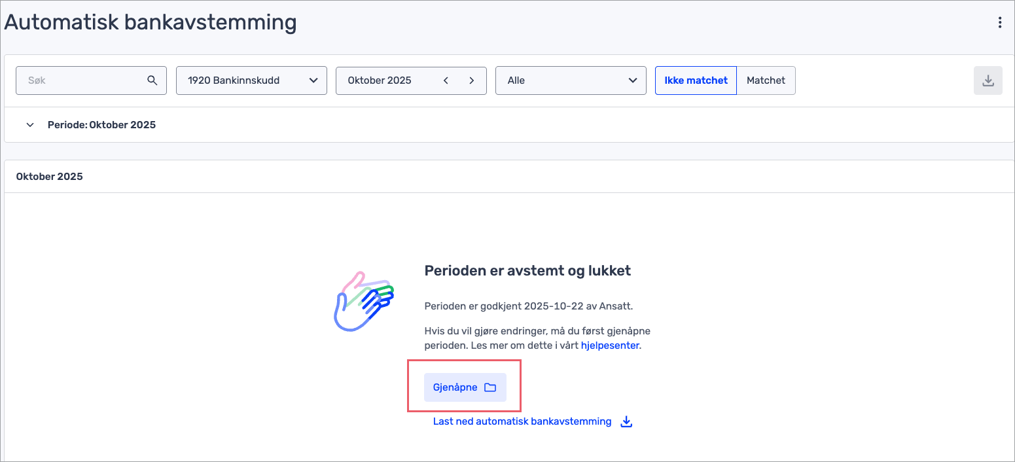Collapse the Periode: Oktober 2025 section
Screen dimensions: 1015x462
point(30,125)
